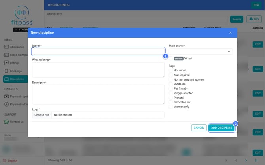Open Payment report icon in sidebar
This screenshot has width=265, height=165.
[6, 96]
